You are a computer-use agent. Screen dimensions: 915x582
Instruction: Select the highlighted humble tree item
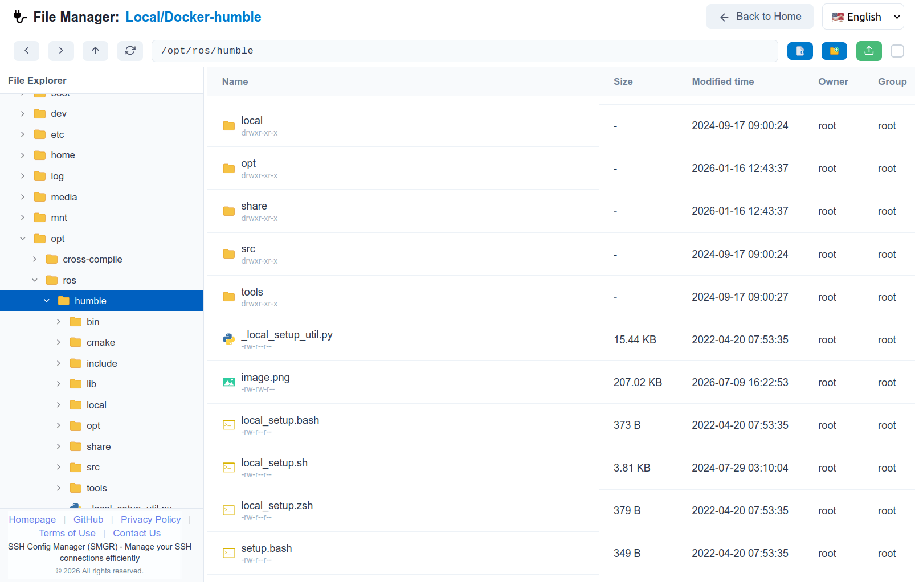pos(101,301)
